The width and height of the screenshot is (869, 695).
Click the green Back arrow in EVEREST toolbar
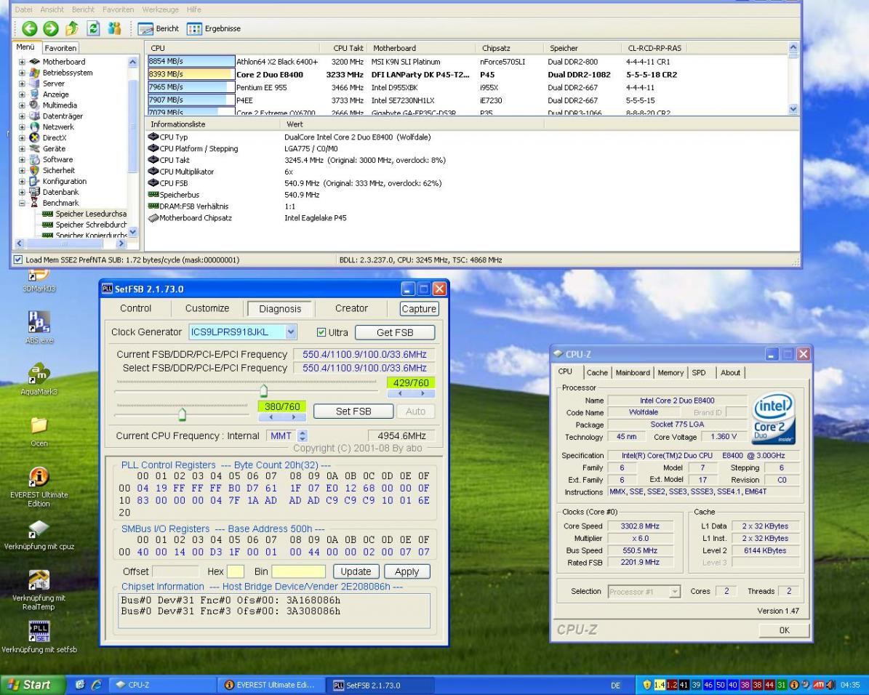pos(30,28)
